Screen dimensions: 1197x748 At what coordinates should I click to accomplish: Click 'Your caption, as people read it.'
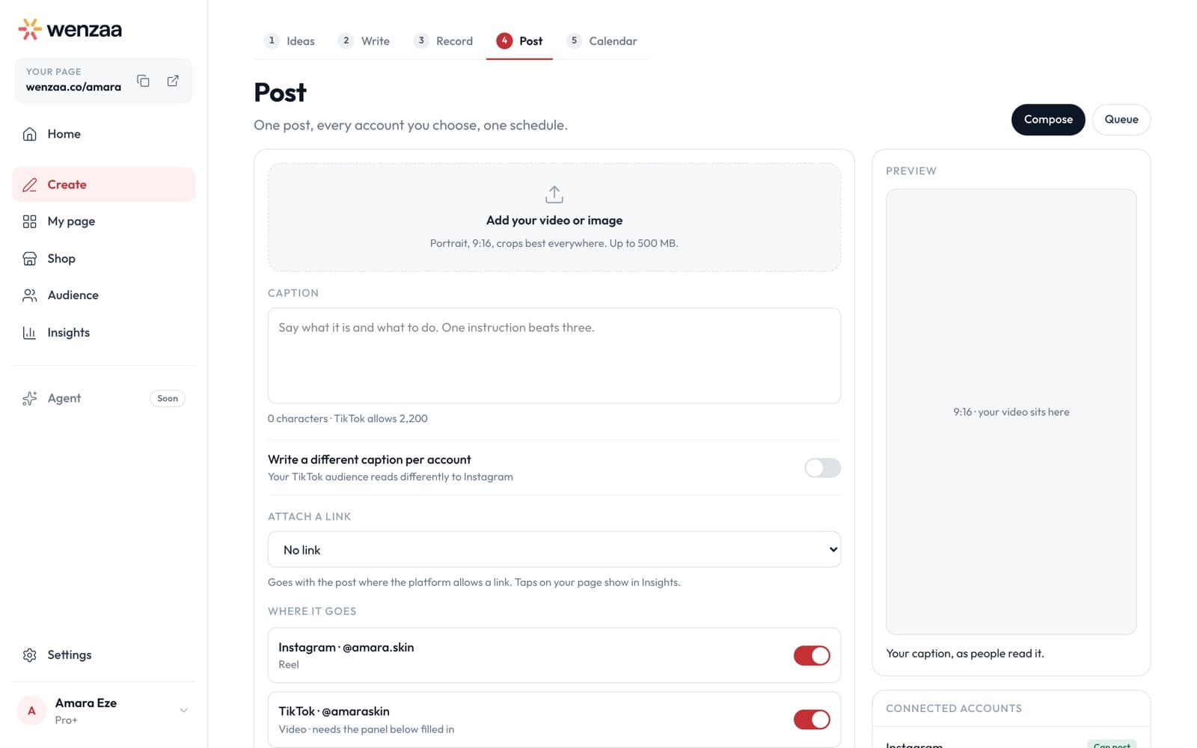(x=965, y=654)
